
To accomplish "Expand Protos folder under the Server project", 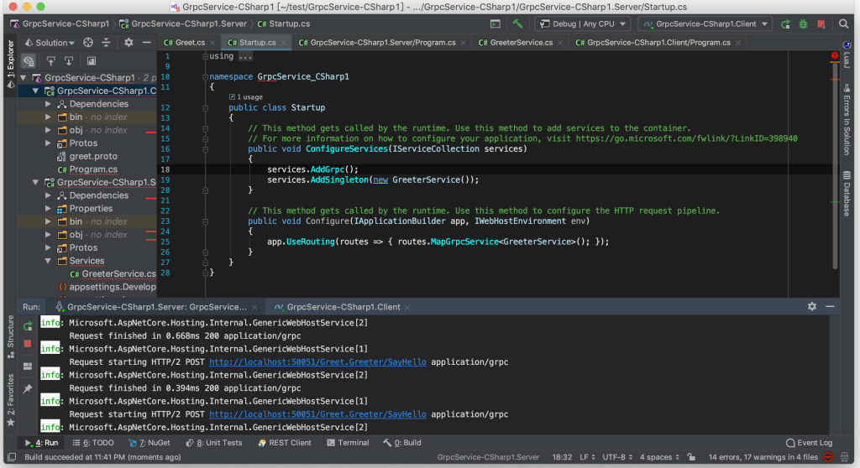I will 48,247.
